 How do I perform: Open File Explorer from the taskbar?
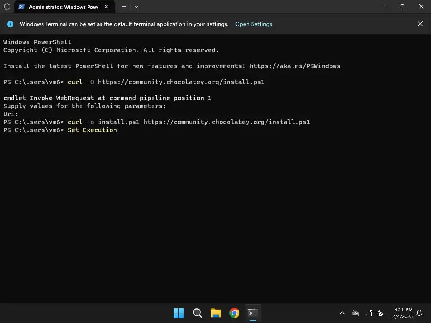point(216,313)
